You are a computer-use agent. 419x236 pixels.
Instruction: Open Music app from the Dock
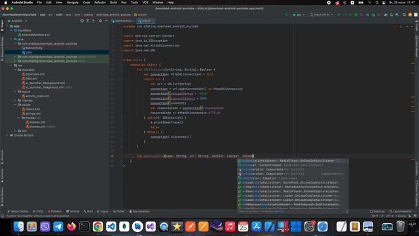[230, 227]
